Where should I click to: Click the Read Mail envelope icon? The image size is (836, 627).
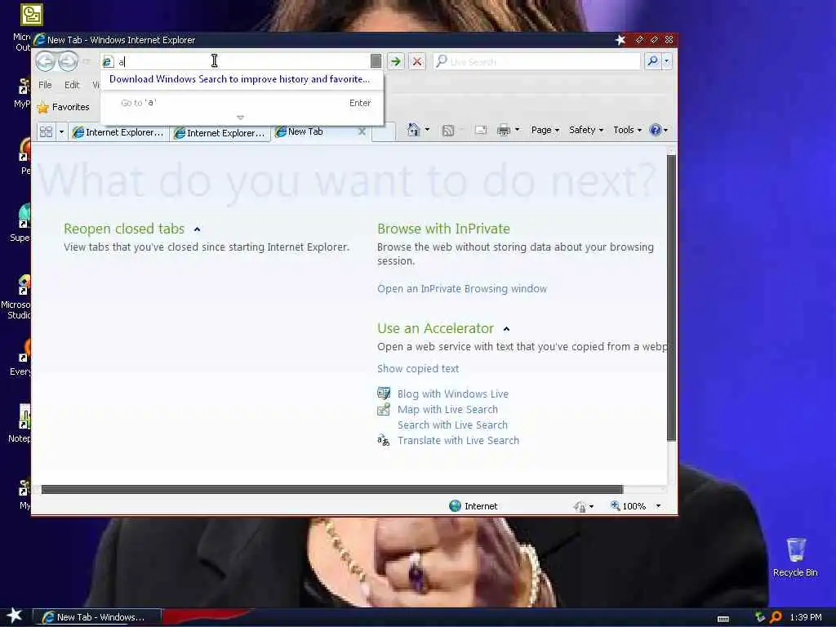[480, 130]
